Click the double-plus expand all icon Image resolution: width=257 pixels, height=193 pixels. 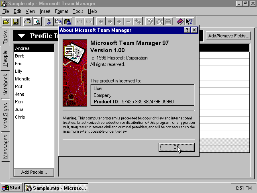[138, 21]
